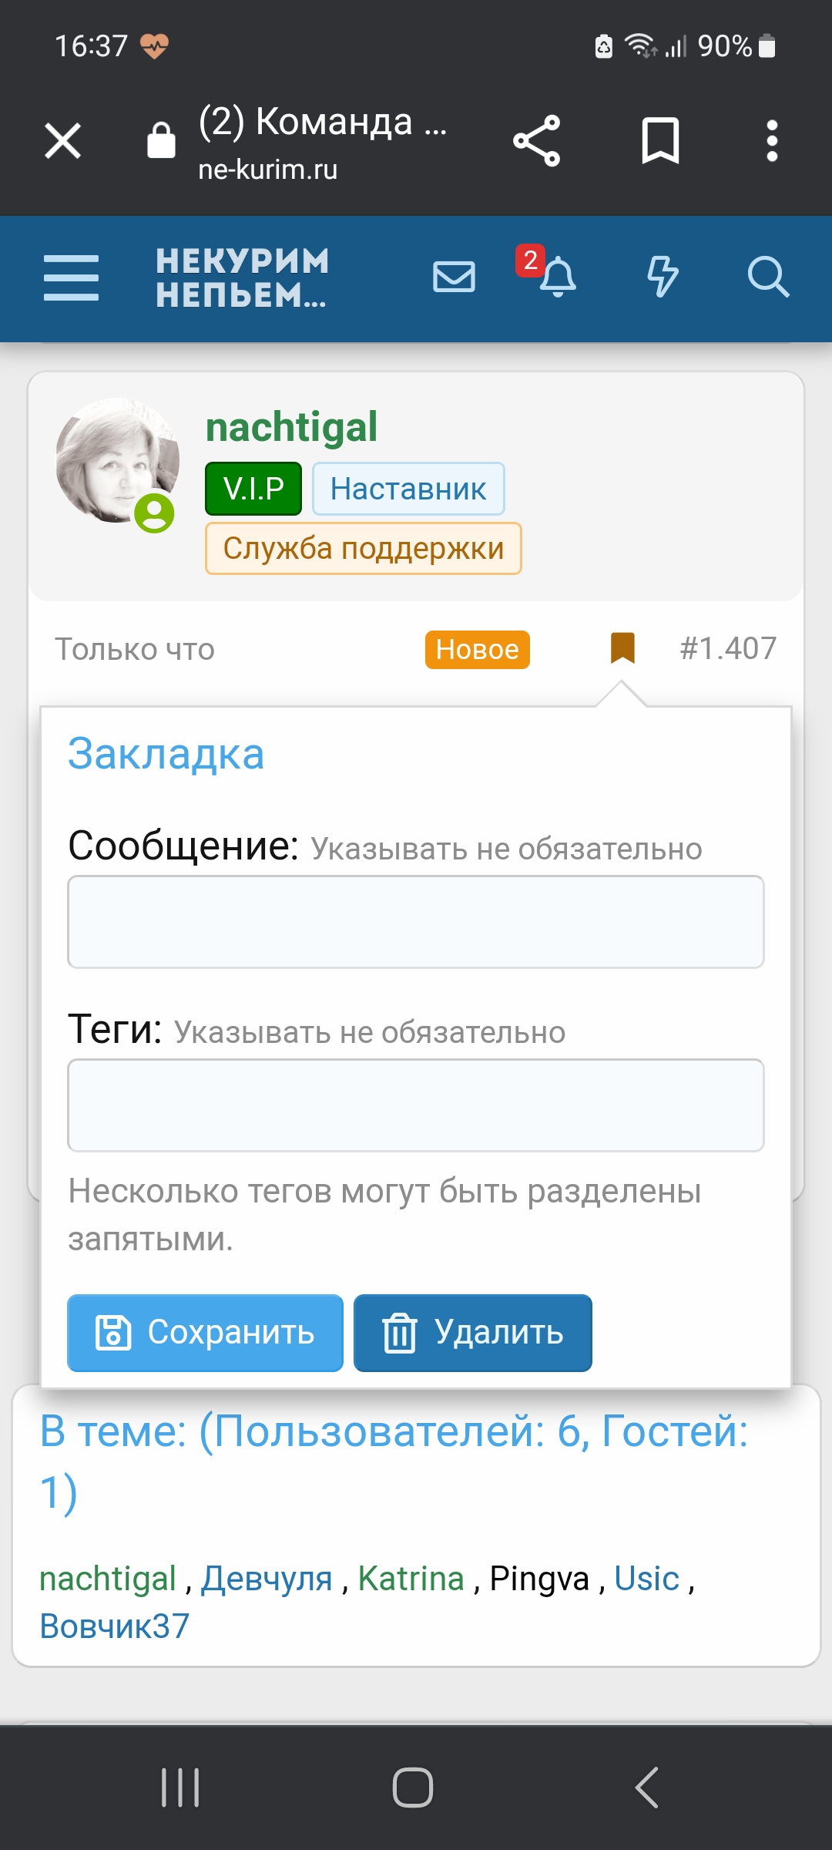Open the lightning bolt what's new icon
This screenshot has width=832, height=1850.
coord(662,277)
